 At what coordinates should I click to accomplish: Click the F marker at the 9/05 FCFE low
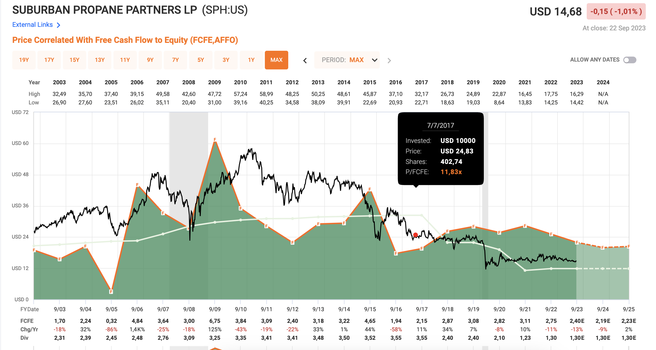(111, 292)
